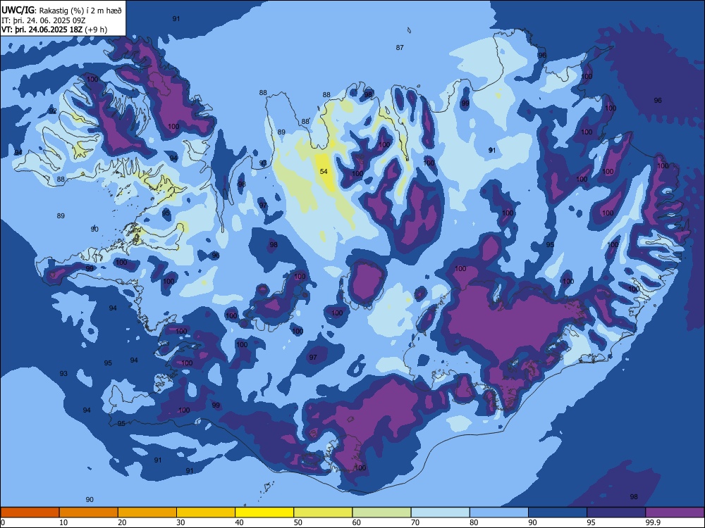Select the bright yellow 40–50 legend swatch
The width and height of the screenshot is (705, 528).
click(264, 513)
